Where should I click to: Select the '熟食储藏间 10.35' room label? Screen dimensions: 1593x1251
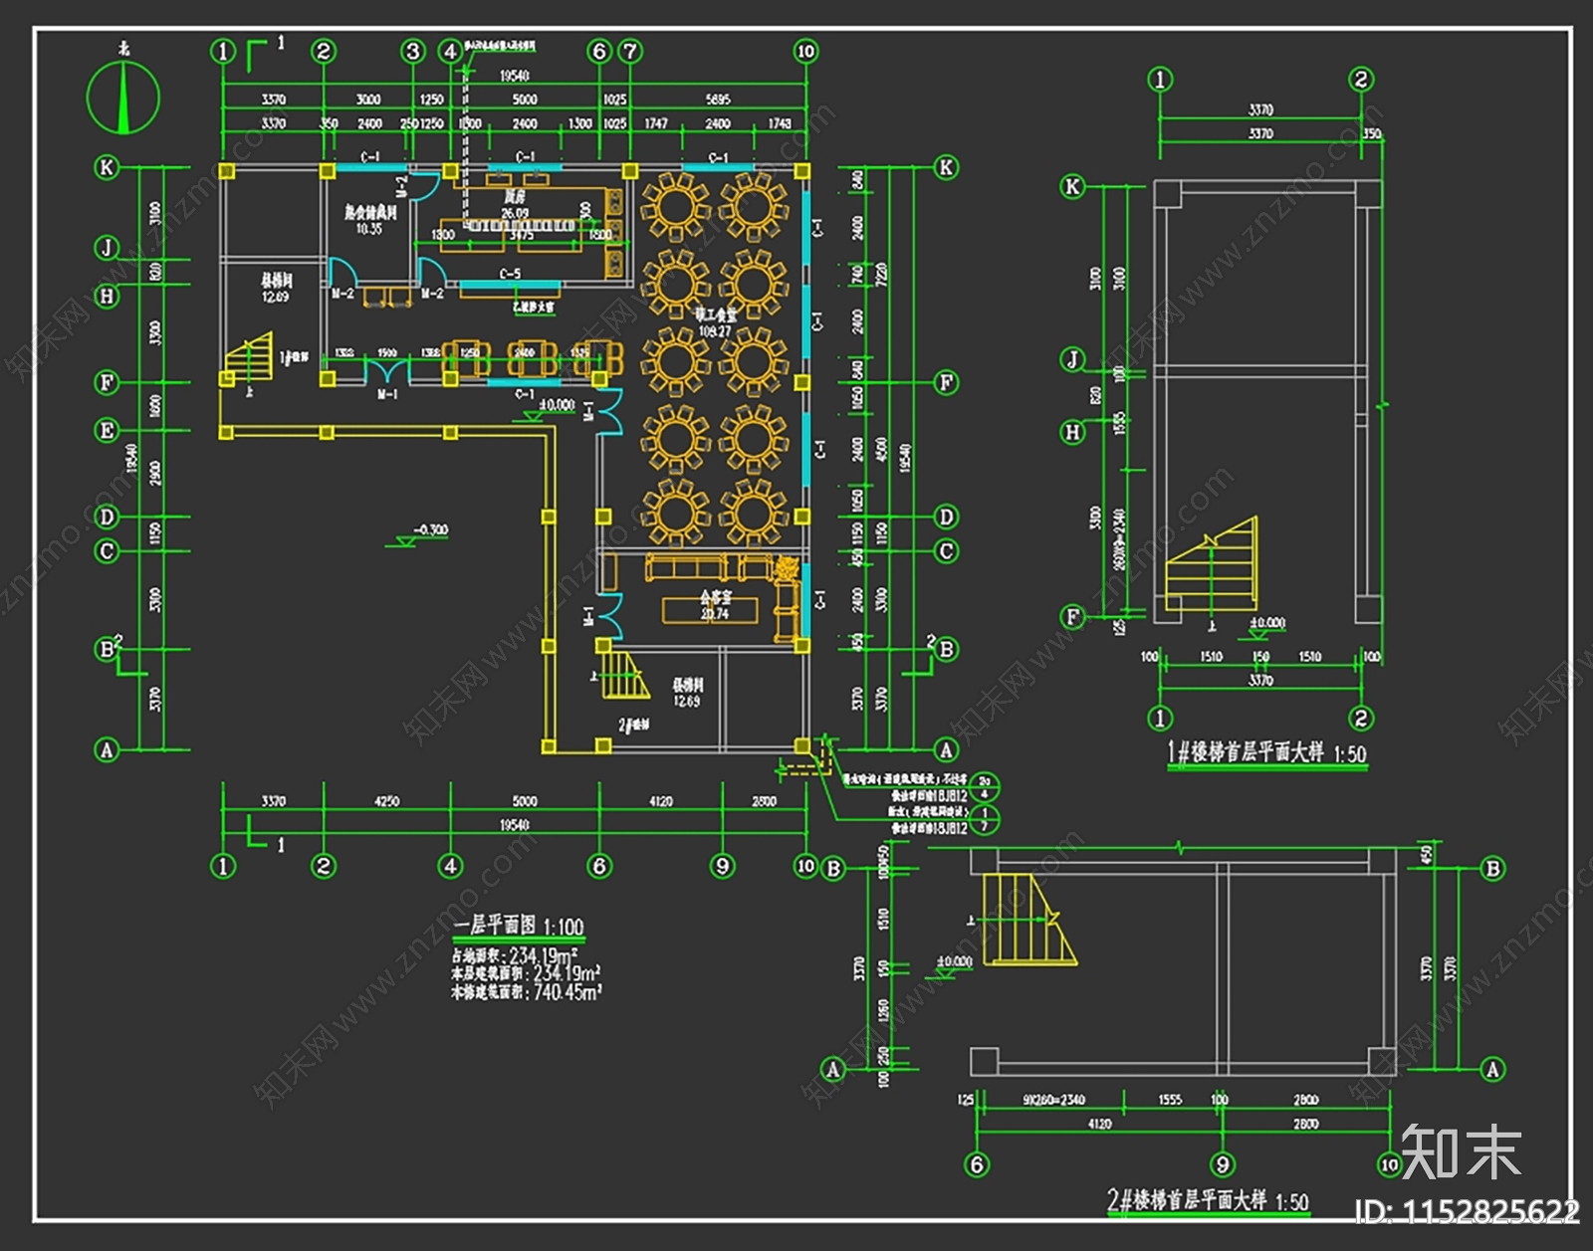(370, 220)
